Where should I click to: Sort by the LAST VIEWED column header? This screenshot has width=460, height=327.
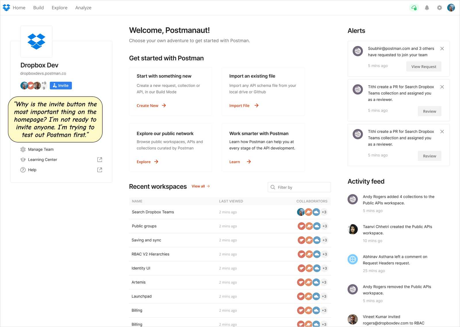(231, 201)
